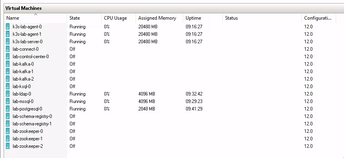
Task: Select the lab-control-center-0 row
Action: click(x=31, y=57)
